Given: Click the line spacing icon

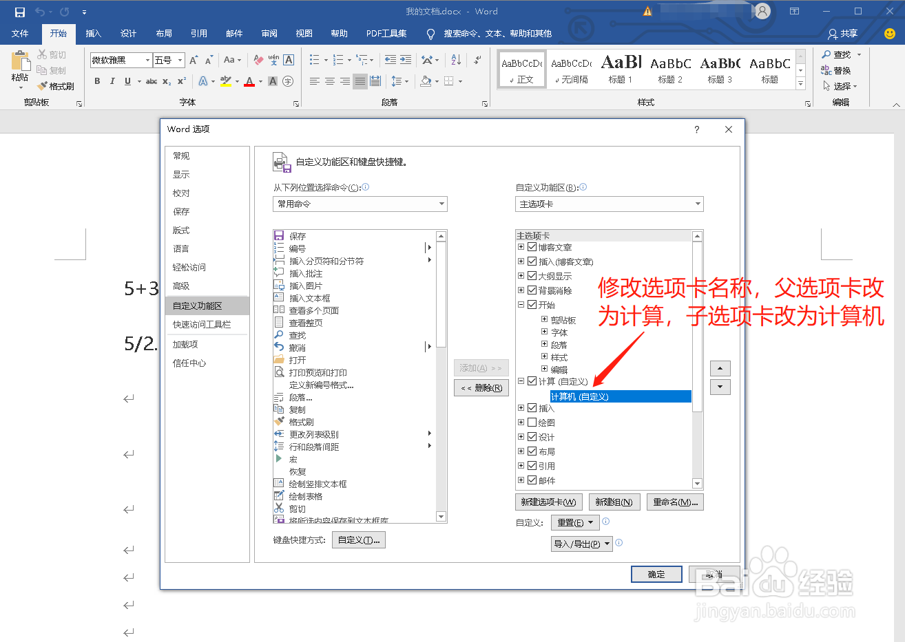Looking at the screenshot, I should pyautogui.click(x=396, y=81).
